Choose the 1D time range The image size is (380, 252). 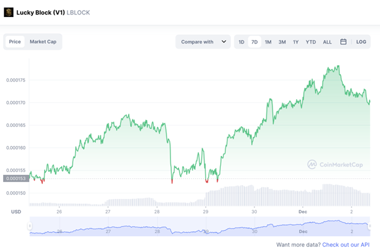tap(241, 42)
